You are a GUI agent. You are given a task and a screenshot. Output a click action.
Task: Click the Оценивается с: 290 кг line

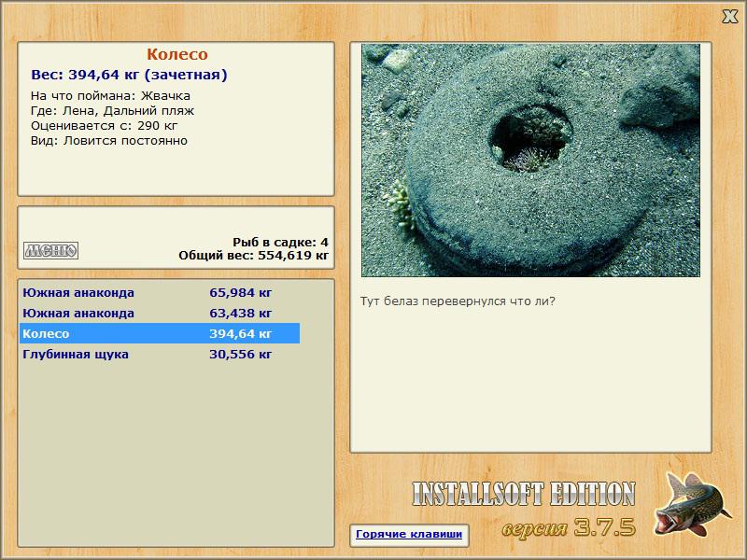105,126
